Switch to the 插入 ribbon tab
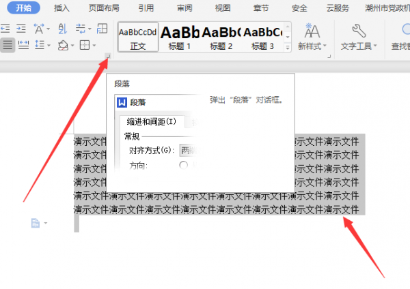 (61, 8)
